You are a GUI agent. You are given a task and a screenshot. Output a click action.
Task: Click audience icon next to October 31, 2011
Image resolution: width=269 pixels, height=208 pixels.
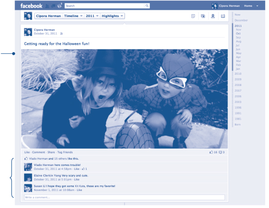coord(62,34)
